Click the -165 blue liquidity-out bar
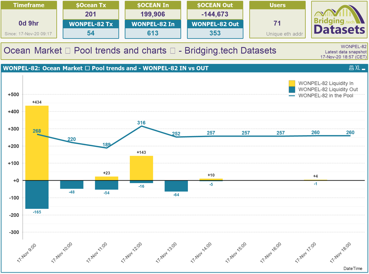Viewport: 369px width, 274px height. (37, 195)
